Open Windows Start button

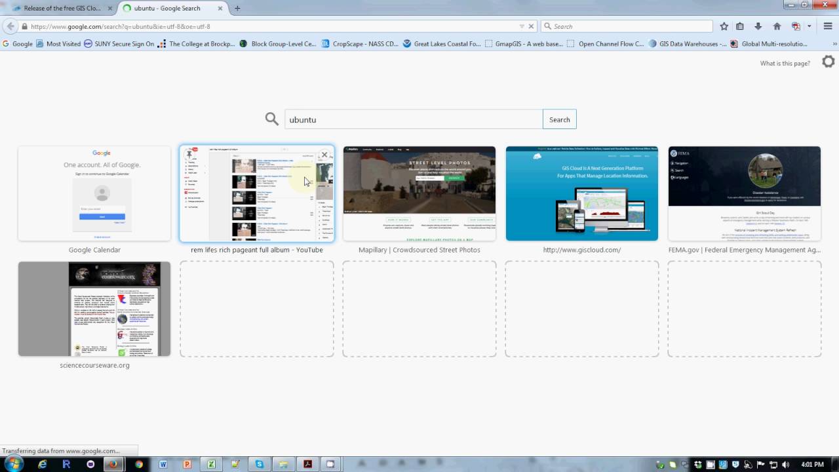pyautogui.click(x=13, y=463)
